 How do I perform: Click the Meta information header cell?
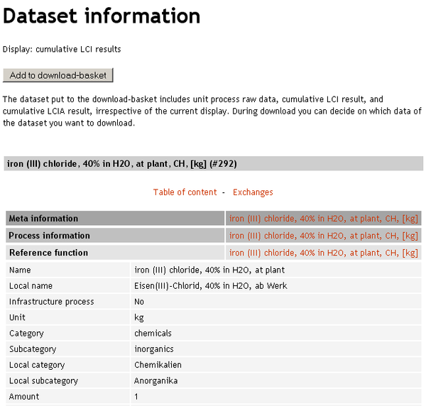[x=43, y=219]
